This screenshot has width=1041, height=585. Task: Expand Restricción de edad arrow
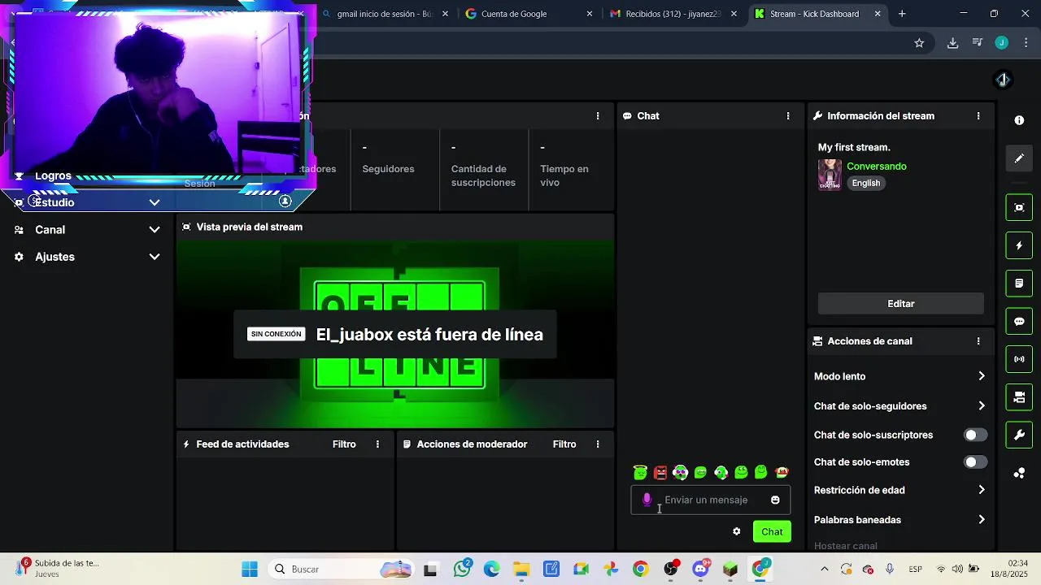tap(982, 490)
